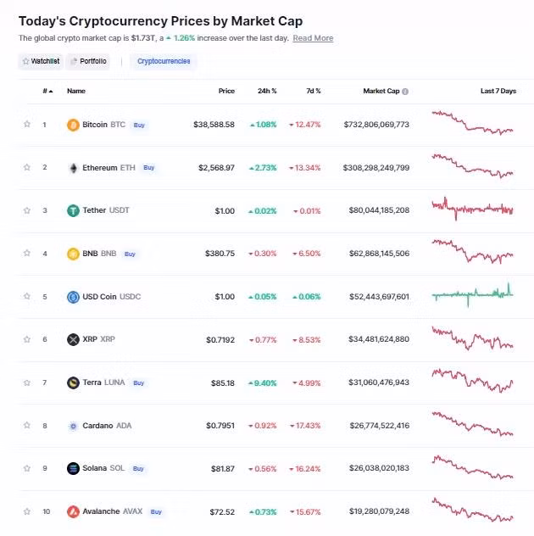Viewport: 534px width, 536px height.
Task: Sort by the Price column header
Action: click(226, 91)
